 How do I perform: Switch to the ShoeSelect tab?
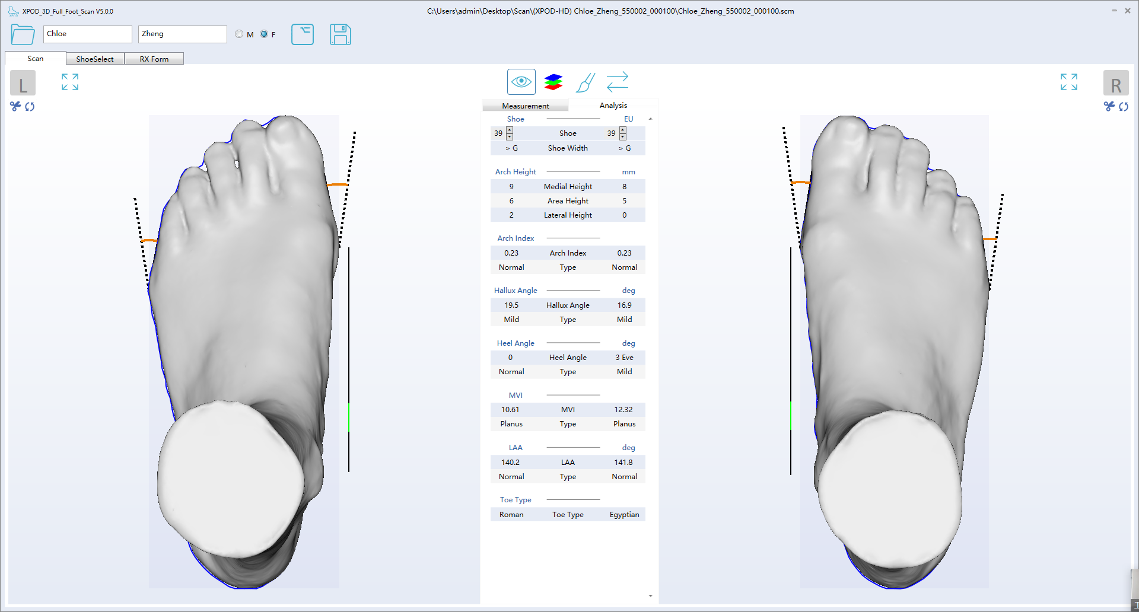pyautogui.click(x=95, y=58)
